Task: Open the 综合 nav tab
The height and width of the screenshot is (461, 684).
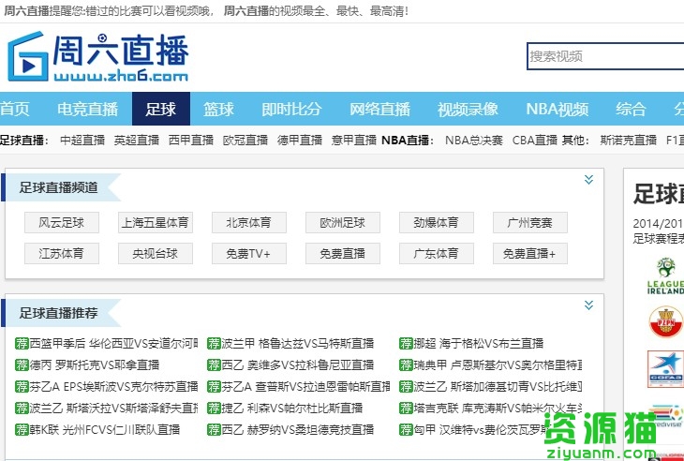Action: point(631,109)
